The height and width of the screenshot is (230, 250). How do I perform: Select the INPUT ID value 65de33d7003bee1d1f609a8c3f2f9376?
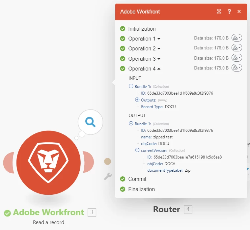[x=180, y=93]
